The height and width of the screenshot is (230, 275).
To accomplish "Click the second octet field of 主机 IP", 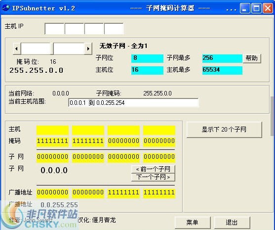I will coord(75,29).
